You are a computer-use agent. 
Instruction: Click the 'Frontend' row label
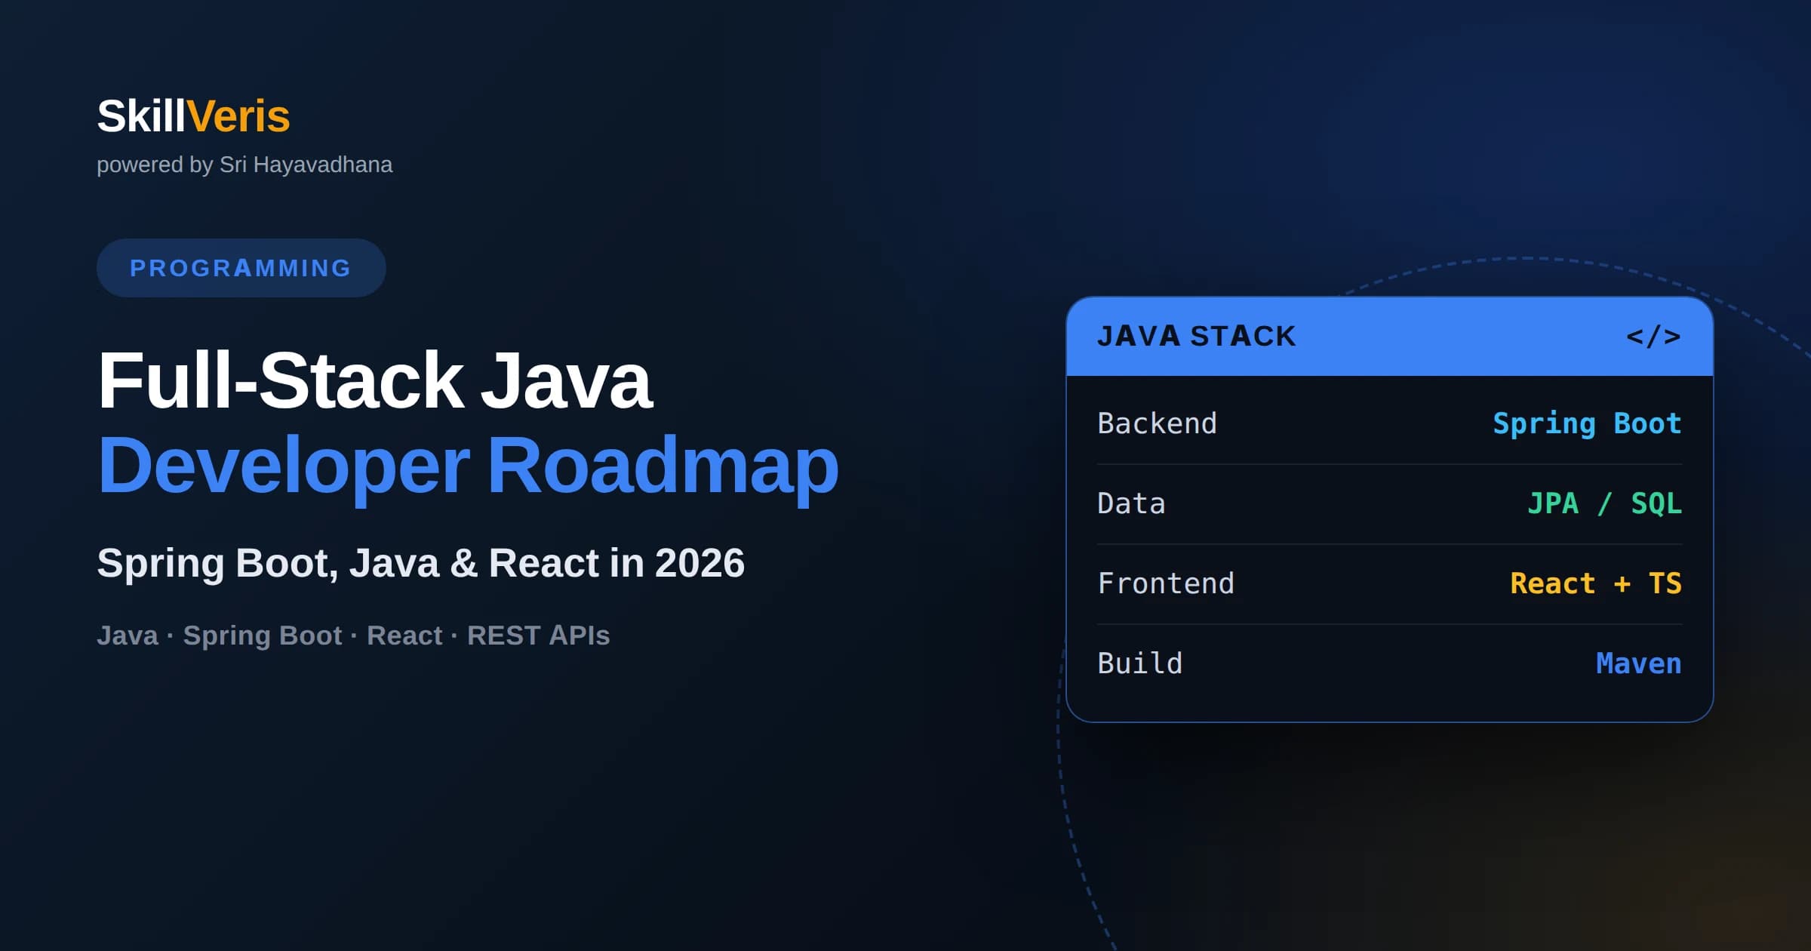(x=1166, y=583)
